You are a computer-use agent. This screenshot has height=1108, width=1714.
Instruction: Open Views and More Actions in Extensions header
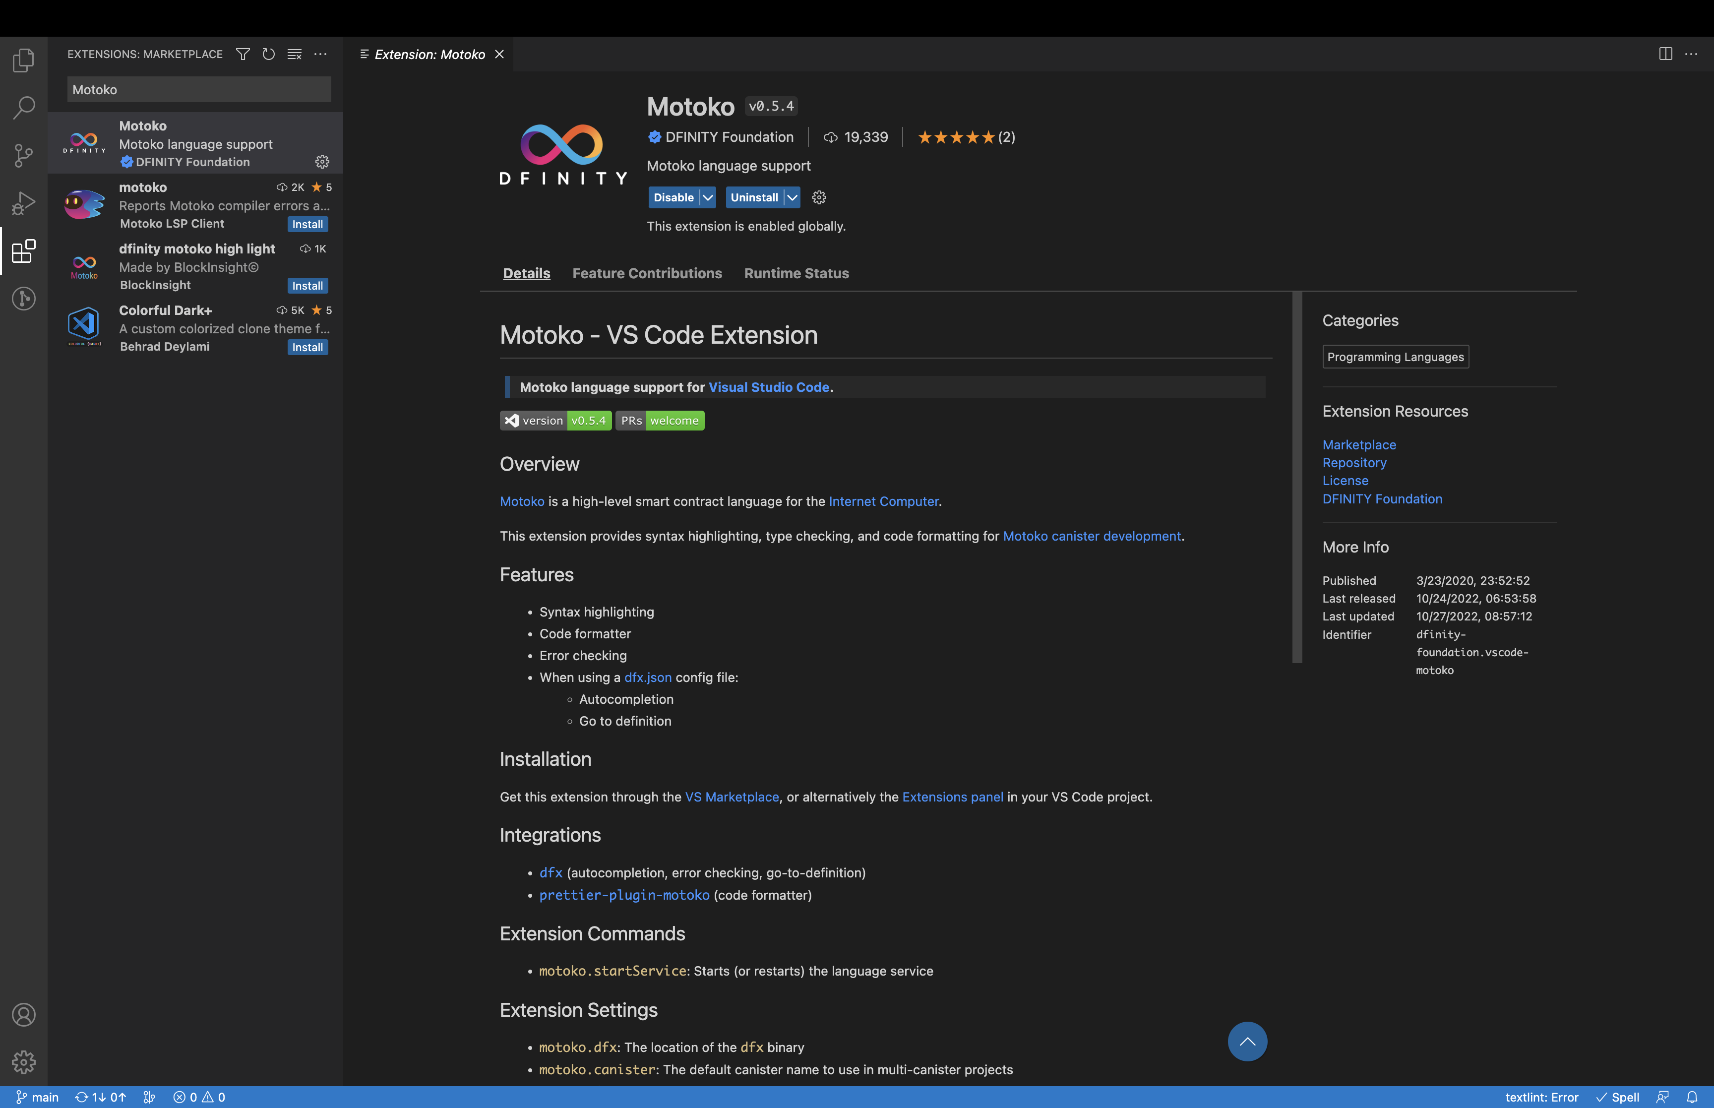point(320,54)
